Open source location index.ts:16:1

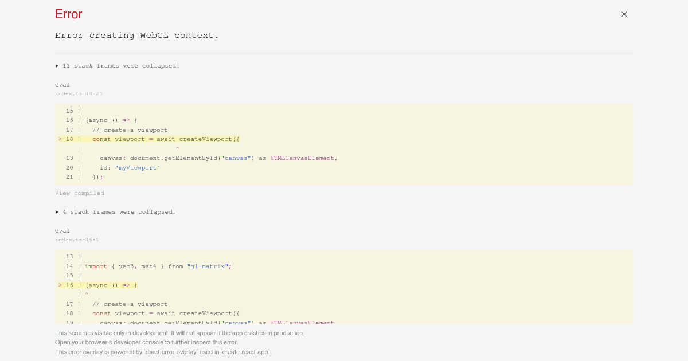click(x=77, y=240)
